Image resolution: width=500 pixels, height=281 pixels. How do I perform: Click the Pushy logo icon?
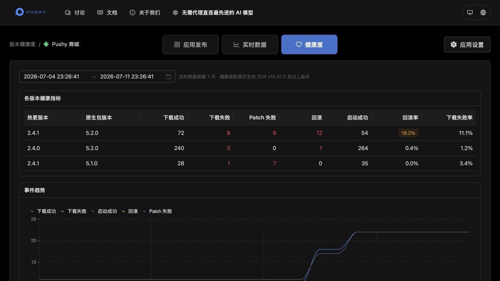tap(20, 12)
